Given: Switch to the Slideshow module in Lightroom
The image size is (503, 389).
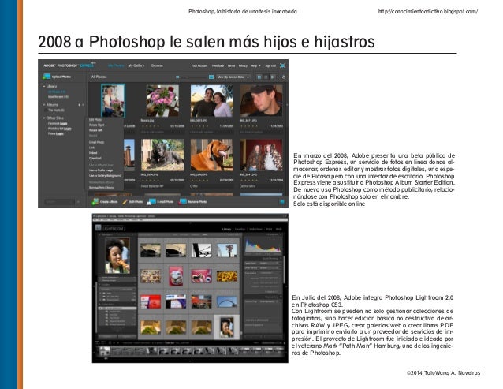Looking at the screenshot, I should (255, 229).
